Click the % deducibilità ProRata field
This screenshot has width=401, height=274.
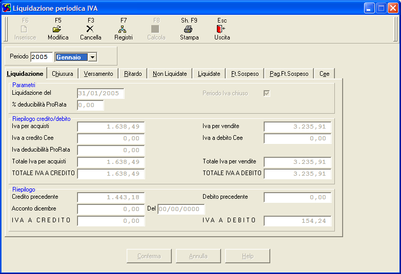click(x=90, y=105)
